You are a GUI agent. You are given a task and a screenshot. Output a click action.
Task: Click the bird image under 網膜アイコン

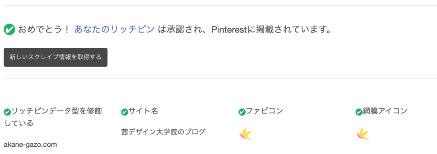363,134
